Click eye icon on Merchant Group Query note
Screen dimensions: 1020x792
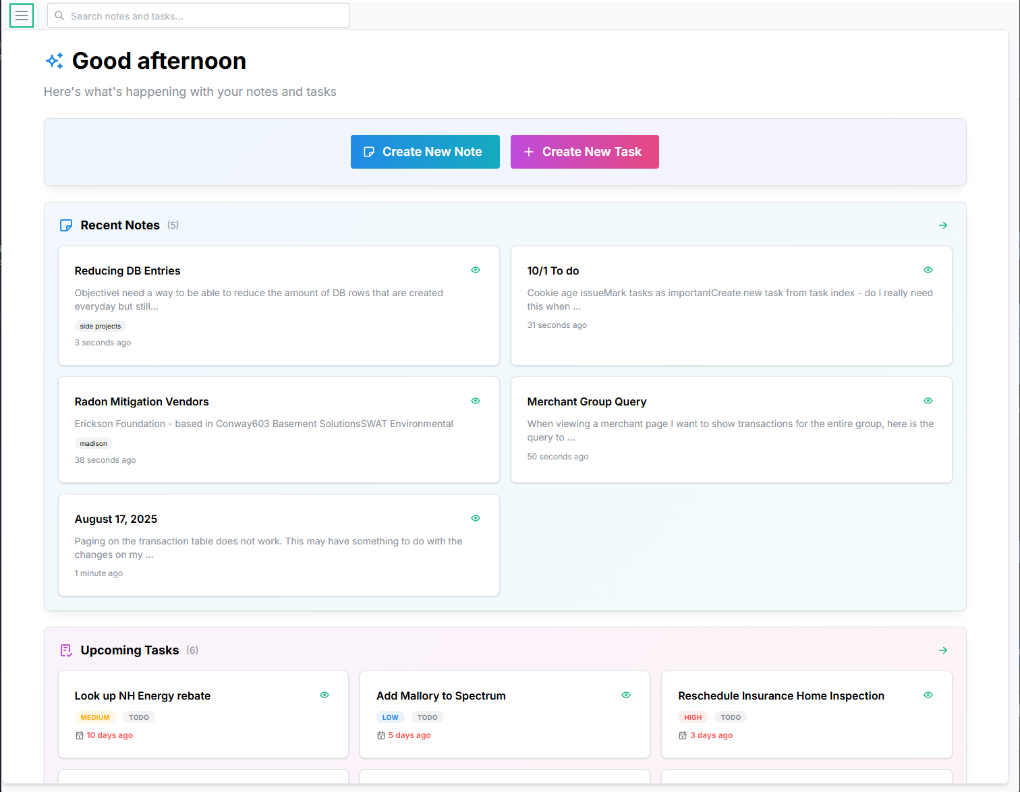928,401
